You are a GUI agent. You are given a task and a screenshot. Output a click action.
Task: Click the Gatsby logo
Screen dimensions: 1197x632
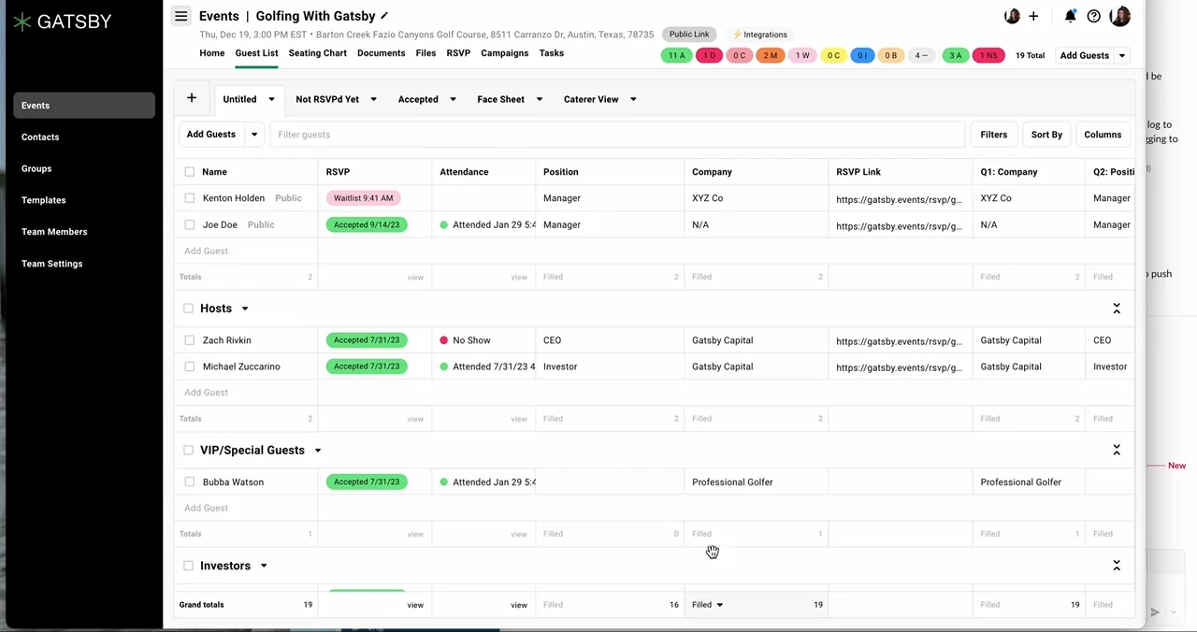click(63, 22)
